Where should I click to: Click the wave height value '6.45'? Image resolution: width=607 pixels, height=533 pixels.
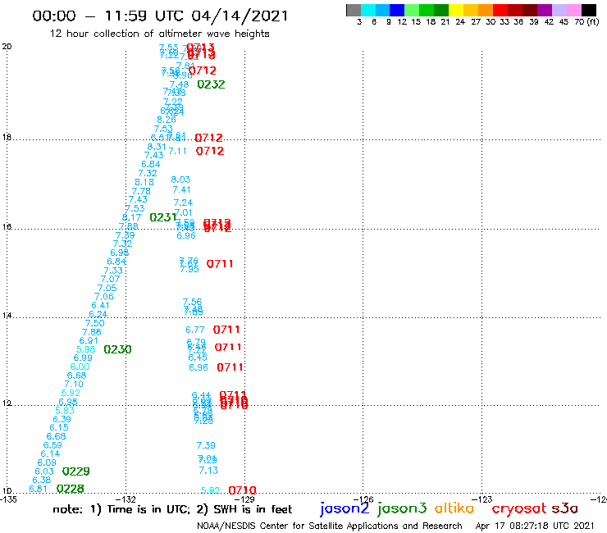point(198,358)
